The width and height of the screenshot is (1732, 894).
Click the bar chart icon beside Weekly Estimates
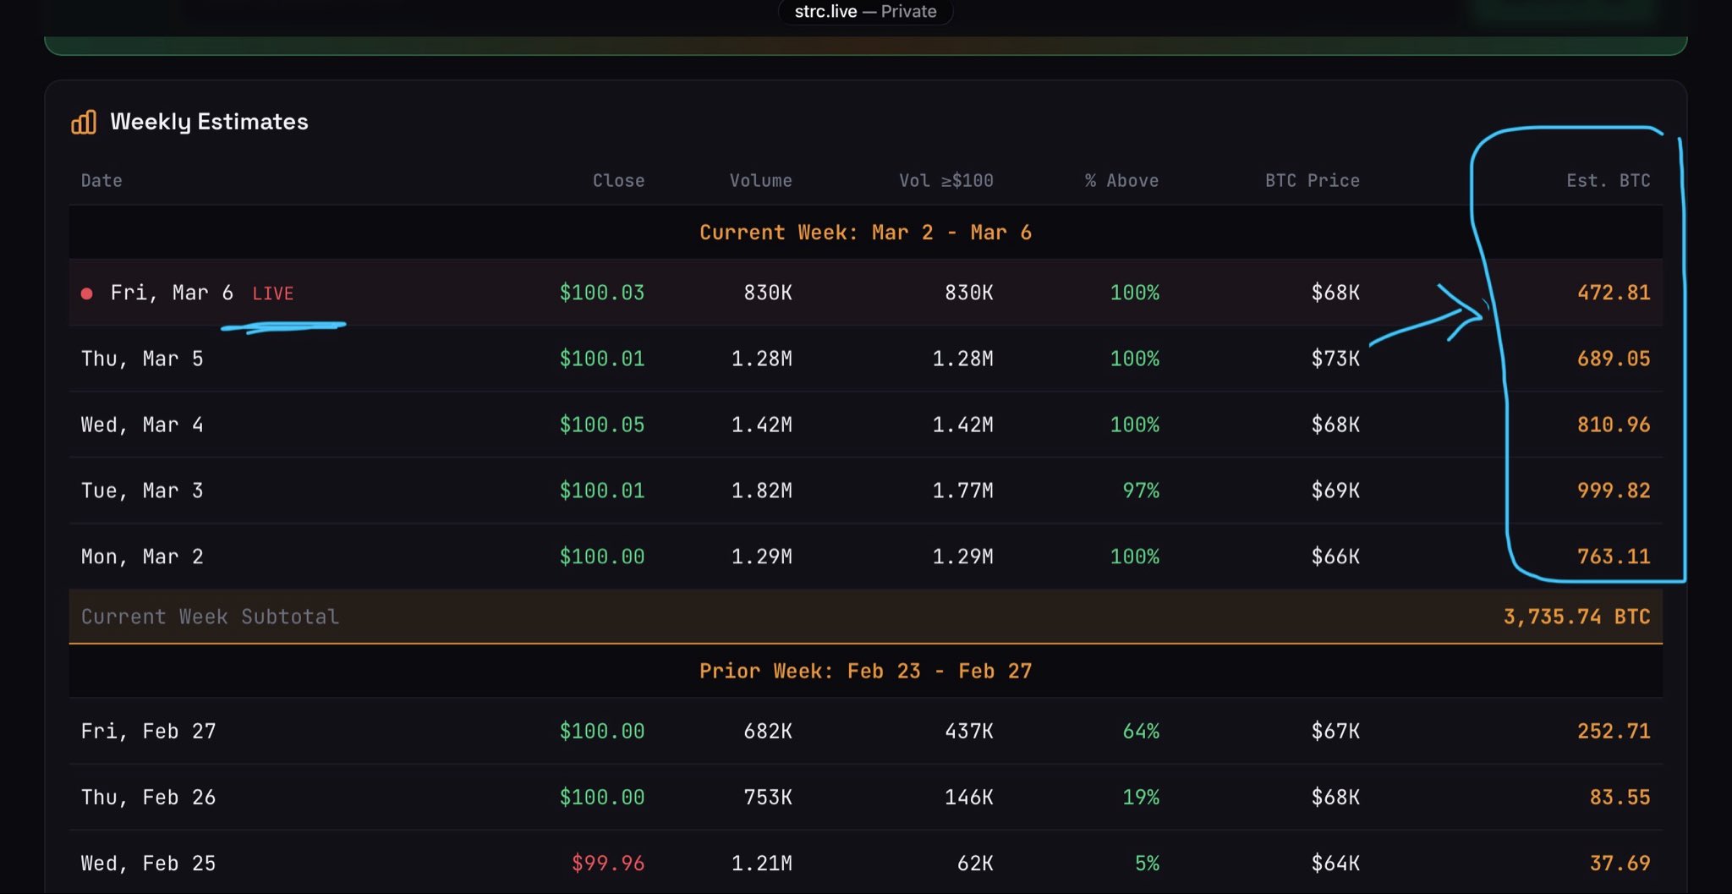pyautogui.click(x=84, y=123)
